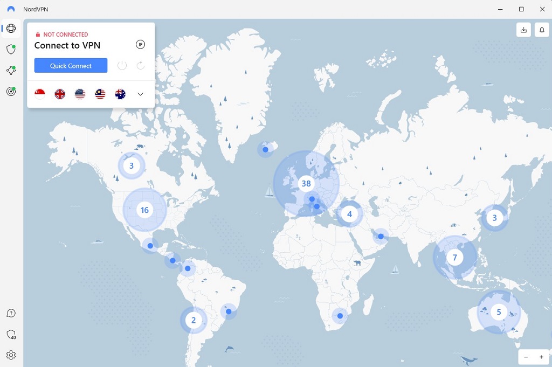Open the Help question-mark bubble icon
Viewport: 552px width, 367px height.
click(11, 313)
